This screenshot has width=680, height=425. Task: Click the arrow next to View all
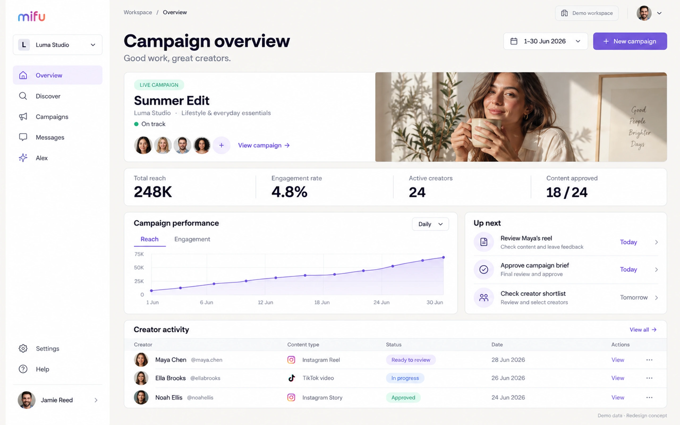click(x=654, y=329)
